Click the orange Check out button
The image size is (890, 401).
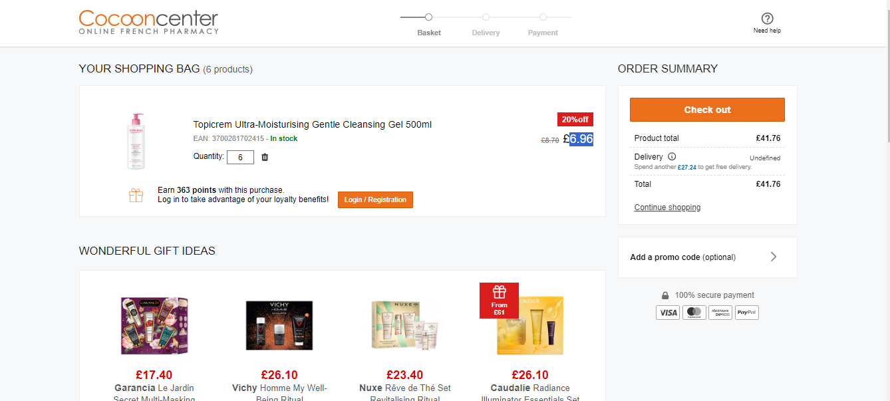[x=707, y=110]
